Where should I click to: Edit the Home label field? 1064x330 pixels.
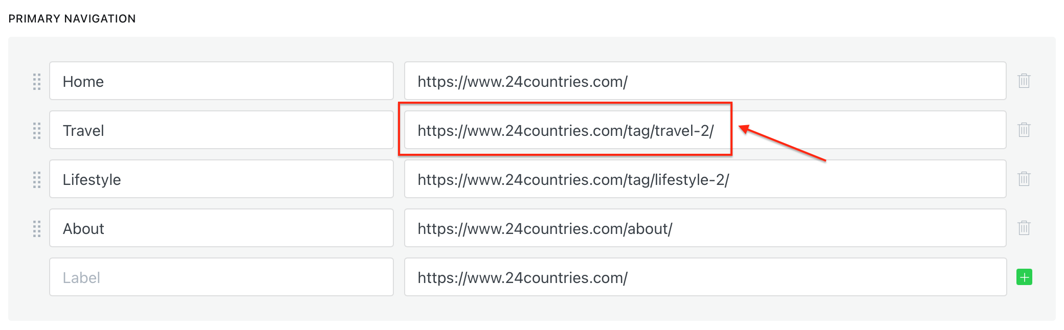pos(221,81)
